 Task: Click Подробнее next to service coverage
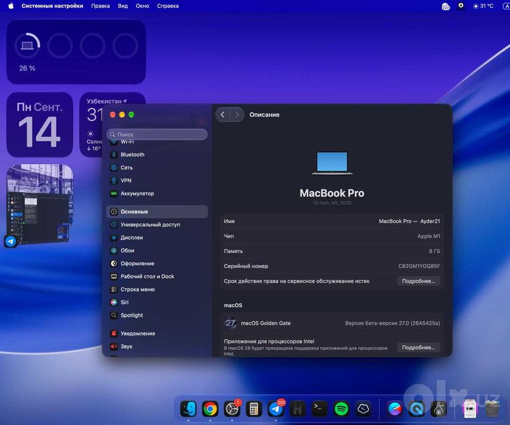(x=418, y=281)
